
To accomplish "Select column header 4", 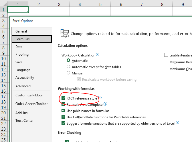I will [80, 4].
